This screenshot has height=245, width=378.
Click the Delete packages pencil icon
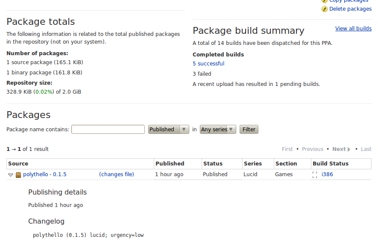click(325, 9)
